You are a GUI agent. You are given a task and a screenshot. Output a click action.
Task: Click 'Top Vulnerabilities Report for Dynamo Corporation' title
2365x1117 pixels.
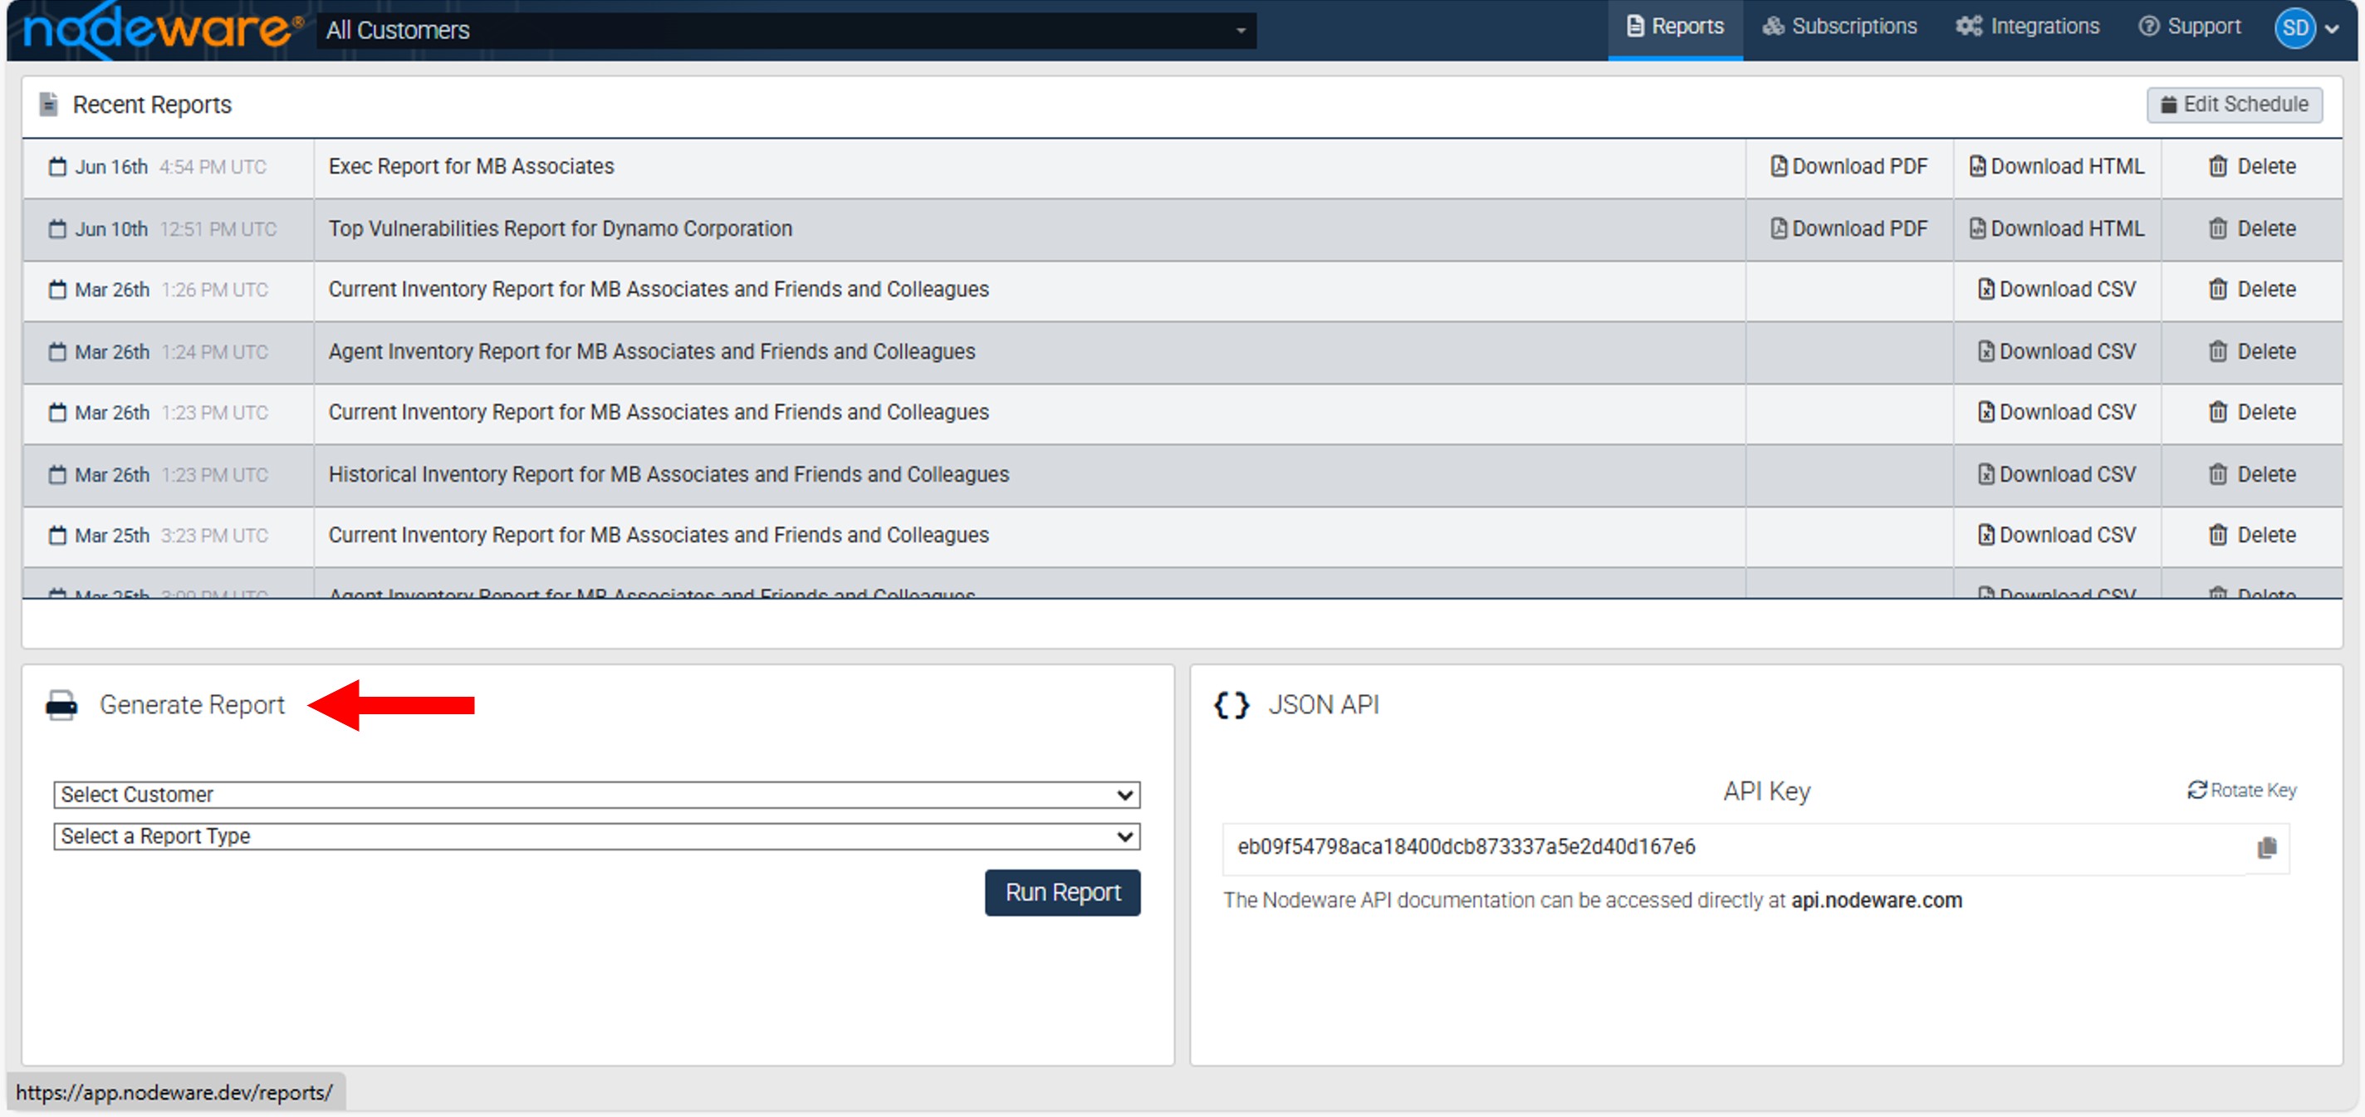pos(560,228)
